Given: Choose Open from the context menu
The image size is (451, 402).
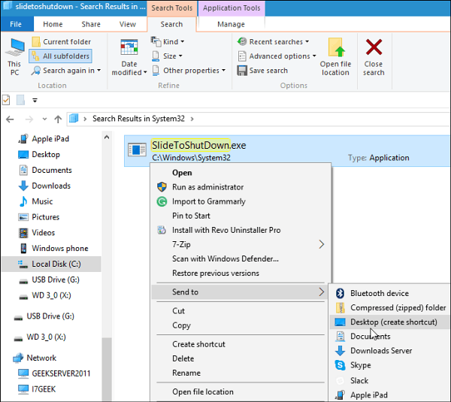Looking at the screenshot, I should pos(241,173).
